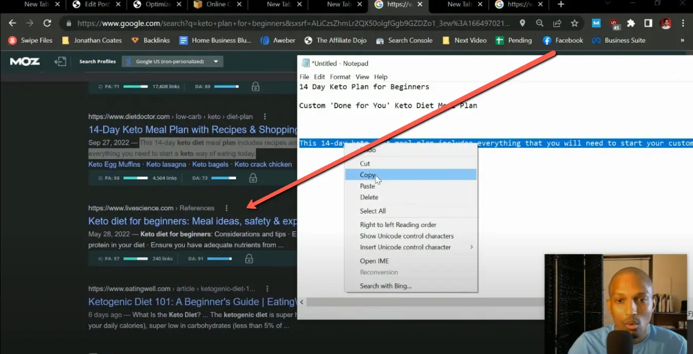Open the Chrome extensions puzzle icon

tap(631, 23)
